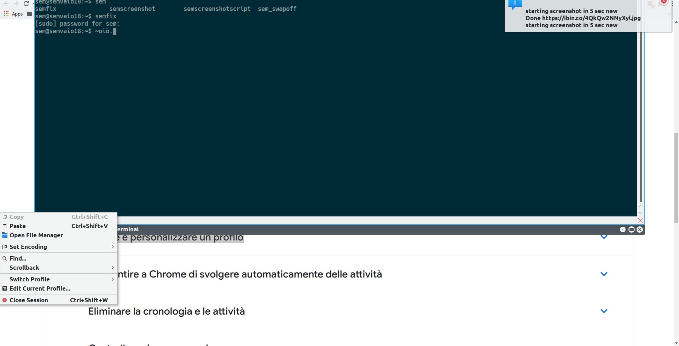Go back in Chrome navigation
Screen dimensions: 679x346
tap(6, 4)
